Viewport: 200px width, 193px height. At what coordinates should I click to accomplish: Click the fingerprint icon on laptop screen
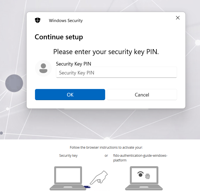[x=147, y=176]
